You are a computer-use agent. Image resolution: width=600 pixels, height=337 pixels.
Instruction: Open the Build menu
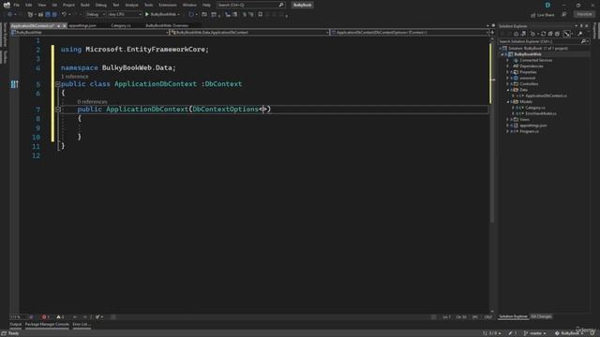pyautogui.click(x=85, y=5)
